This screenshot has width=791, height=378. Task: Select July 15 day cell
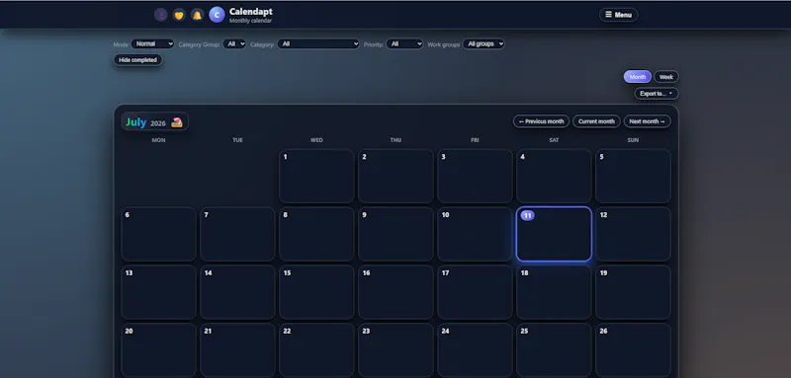pyautogui.click(x=316, y=292)
